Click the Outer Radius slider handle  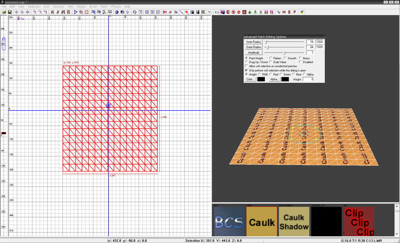pos(268,47)
